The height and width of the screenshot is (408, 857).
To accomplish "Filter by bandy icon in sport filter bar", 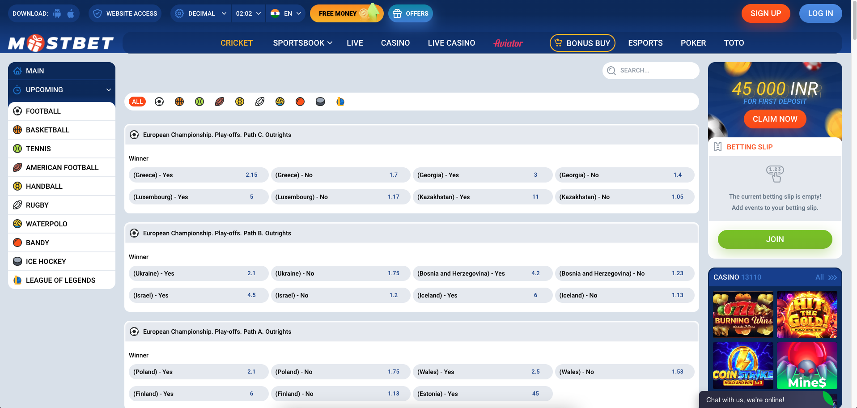I will pyautogui.click(x=300, y=102).
